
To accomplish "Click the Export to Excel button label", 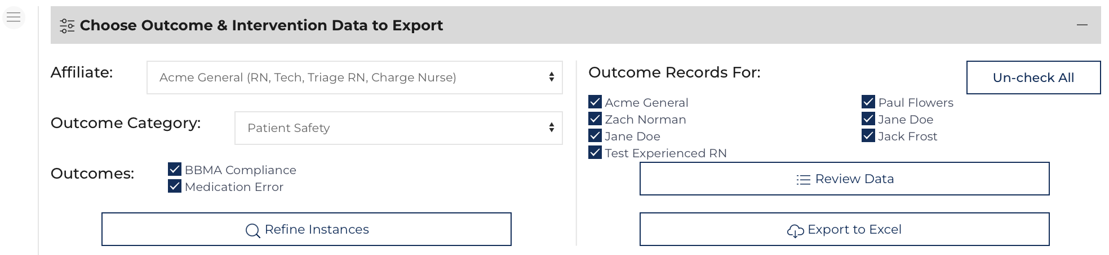I will [x=854, y=229].
